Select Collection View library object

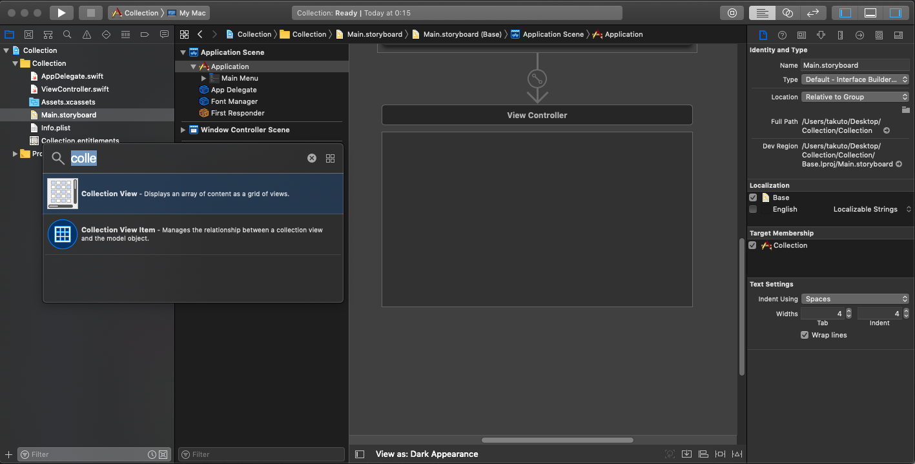pyautogui.click(x=193, y=194)
